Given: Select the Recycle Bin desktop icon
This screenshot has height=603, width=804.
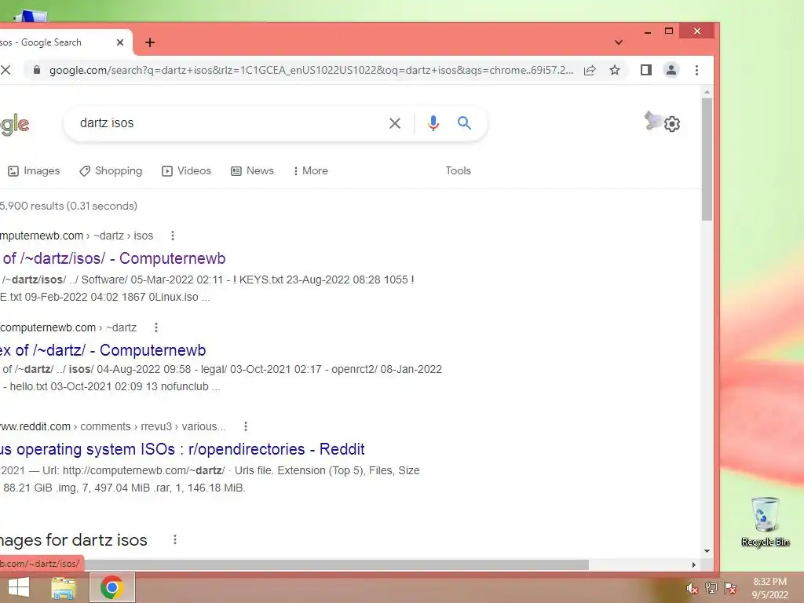Looking at the screenshot, I should [x=765, y=522].
